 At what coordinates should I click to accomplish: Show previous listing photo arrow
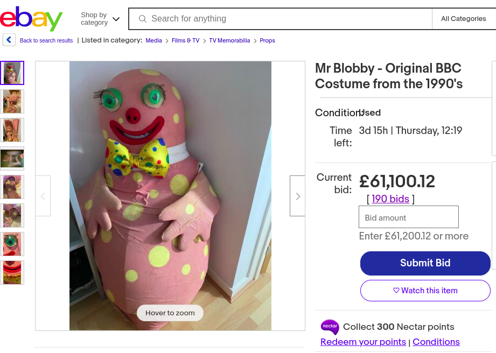point(43,196)
